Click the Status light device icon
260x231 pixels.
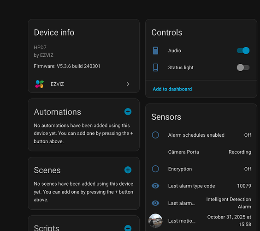coord(155,67)
